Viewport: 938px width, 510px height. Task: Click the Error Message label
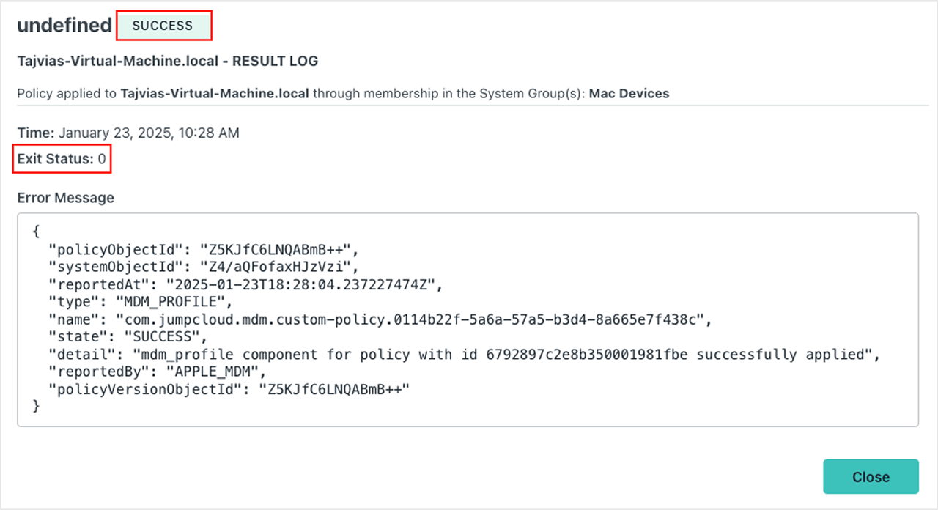pyautogui.click(x=66, y=198)
